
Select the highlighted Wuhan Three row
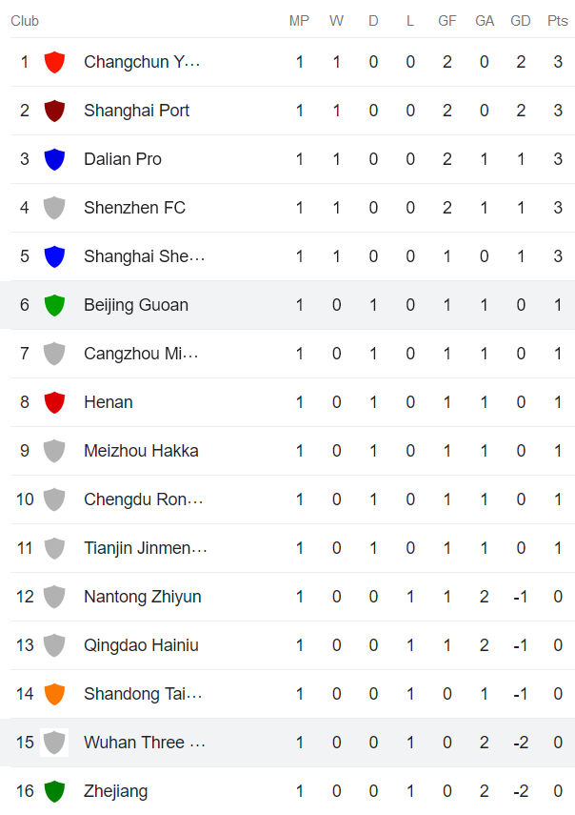point(286,743)
